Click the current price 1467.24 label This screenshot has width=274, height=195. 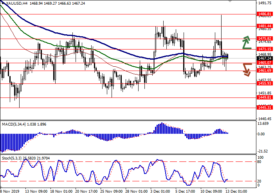265,58
